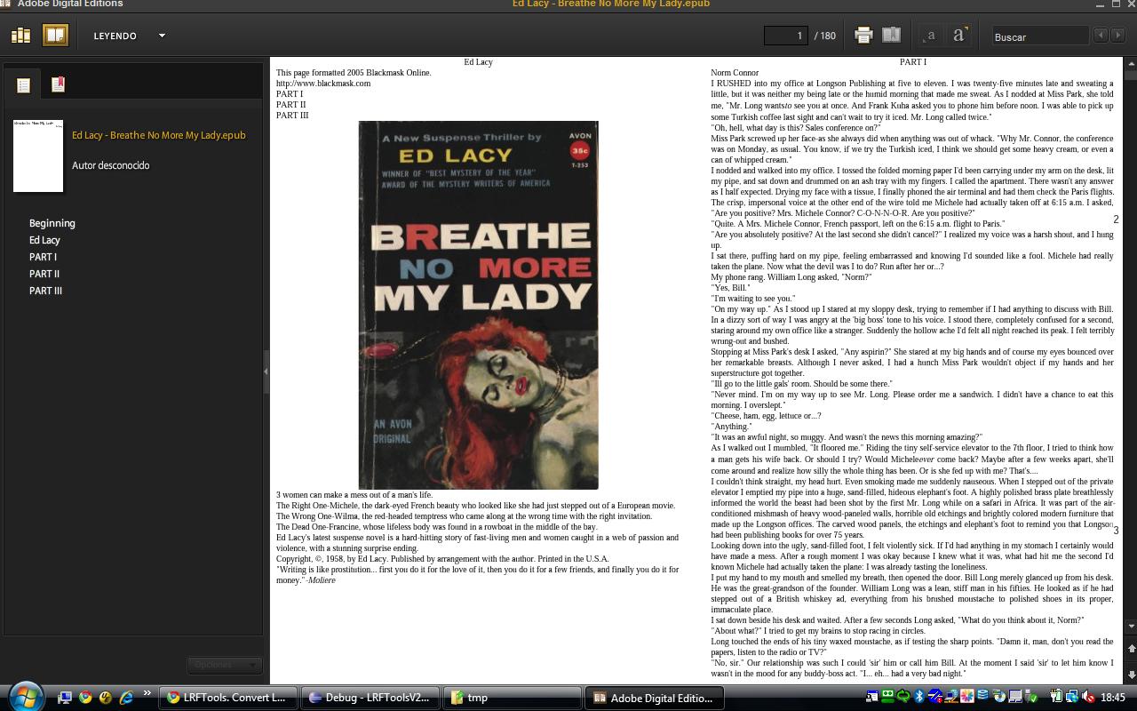This screenshot has height=711, width=1137.
Task: Jump to 'Ed Lacy' chapter in contents
Action: pyautogui.click(x=44, y=240)
